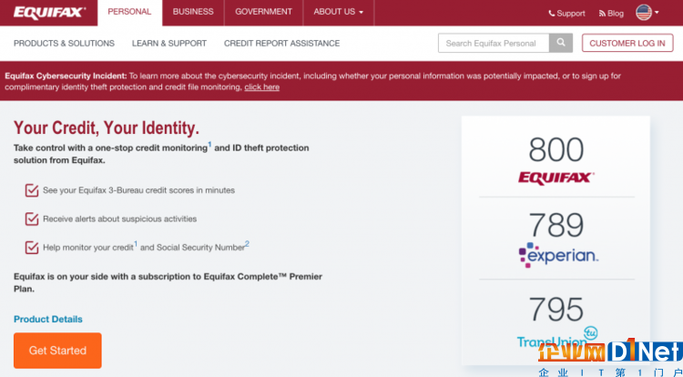
Task: Click the Search Equifax Personal field
Action: pyautogui.click(x=494, y=43)
